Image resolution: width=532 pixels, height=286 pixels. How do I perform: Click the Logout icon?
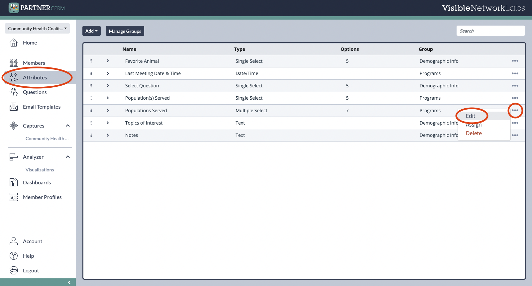[14, 270]
